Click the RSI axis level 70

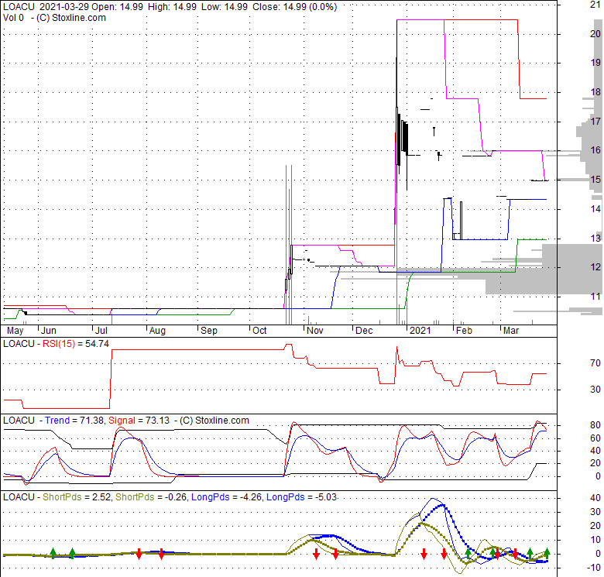pyautogui.click(x=595, y=362)
